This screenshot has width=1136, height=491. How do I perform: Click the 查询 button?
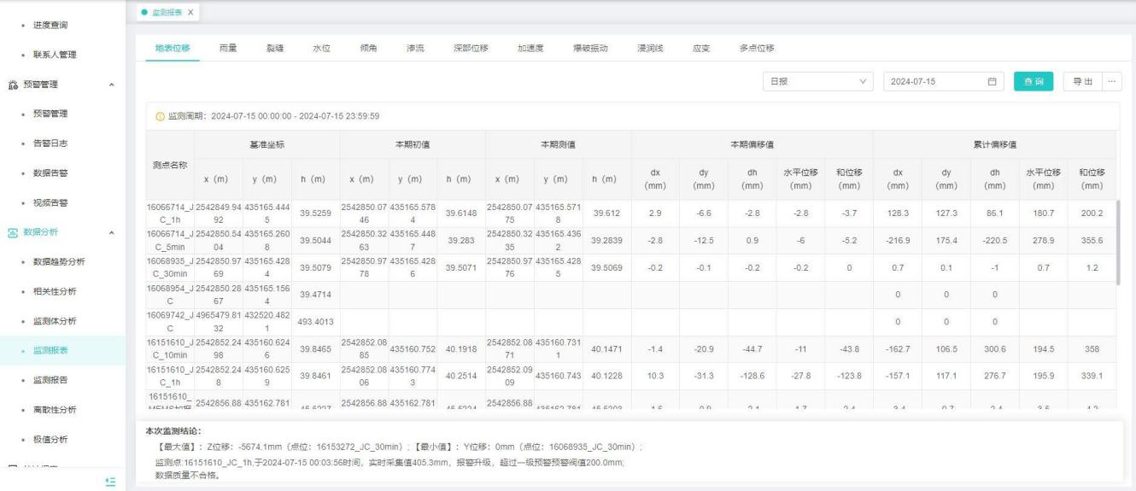pyautogui.click(x=1034, y=82)
